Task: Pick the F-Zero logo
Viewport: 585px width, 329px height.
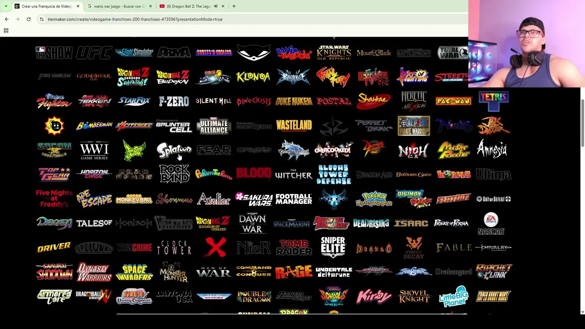Action: (174, 101)
